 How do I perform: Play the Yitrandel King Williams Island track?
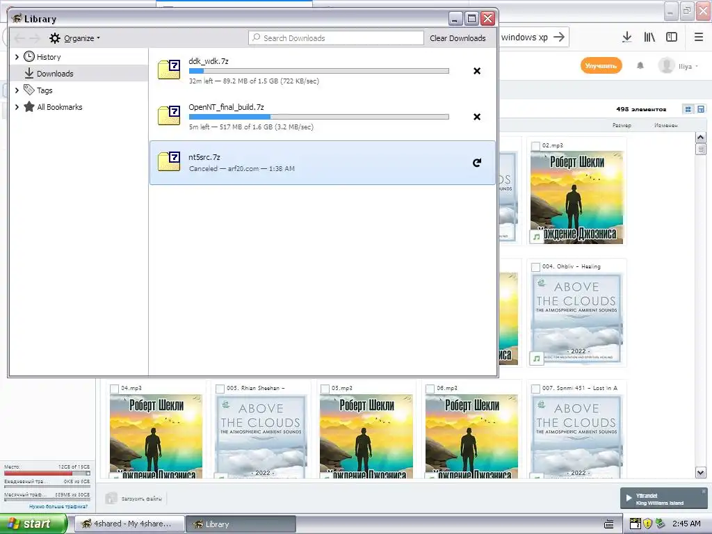pyautogui.click(x=629, y=498)
